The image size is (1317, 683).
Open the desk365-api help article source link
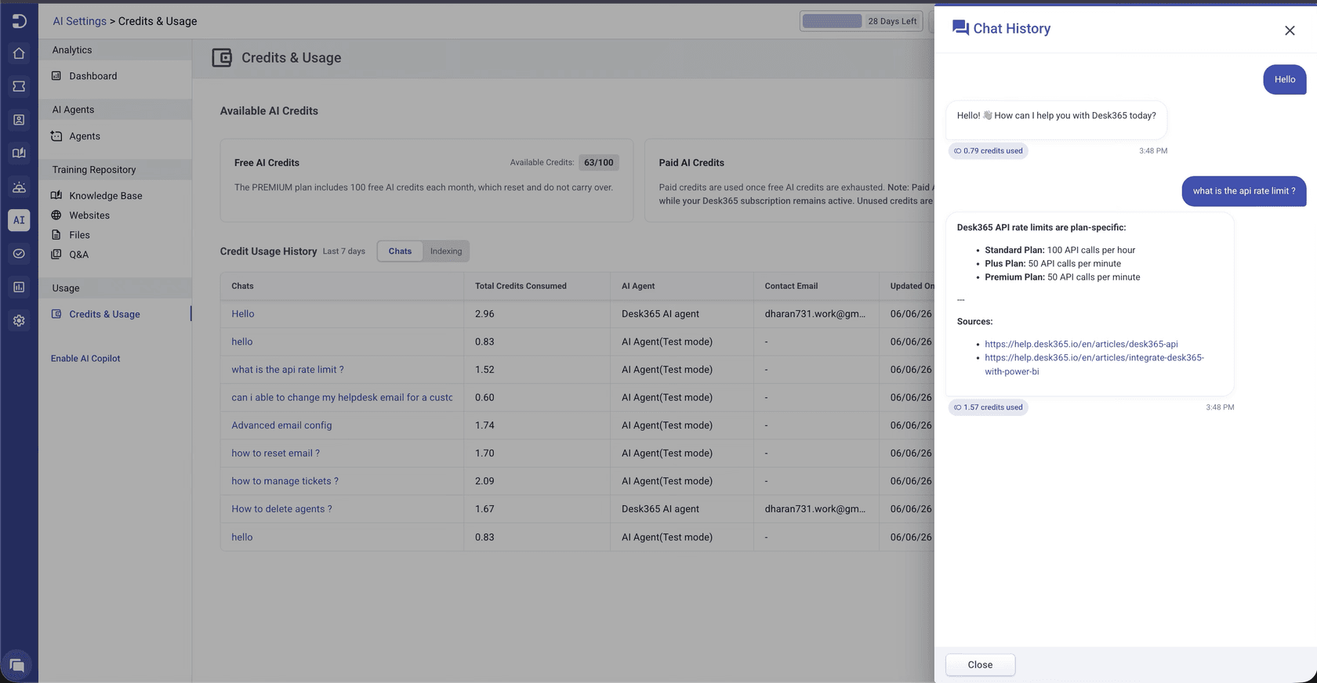coord(1081,344)
